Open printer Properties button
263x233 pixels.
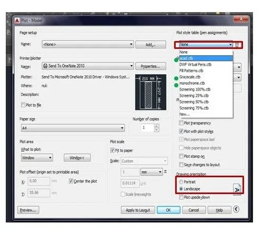pos(150,66)
